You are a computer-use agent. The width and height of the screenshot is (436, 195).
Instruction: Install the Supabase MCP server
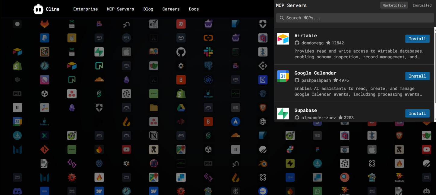click(x=417, y=113)
